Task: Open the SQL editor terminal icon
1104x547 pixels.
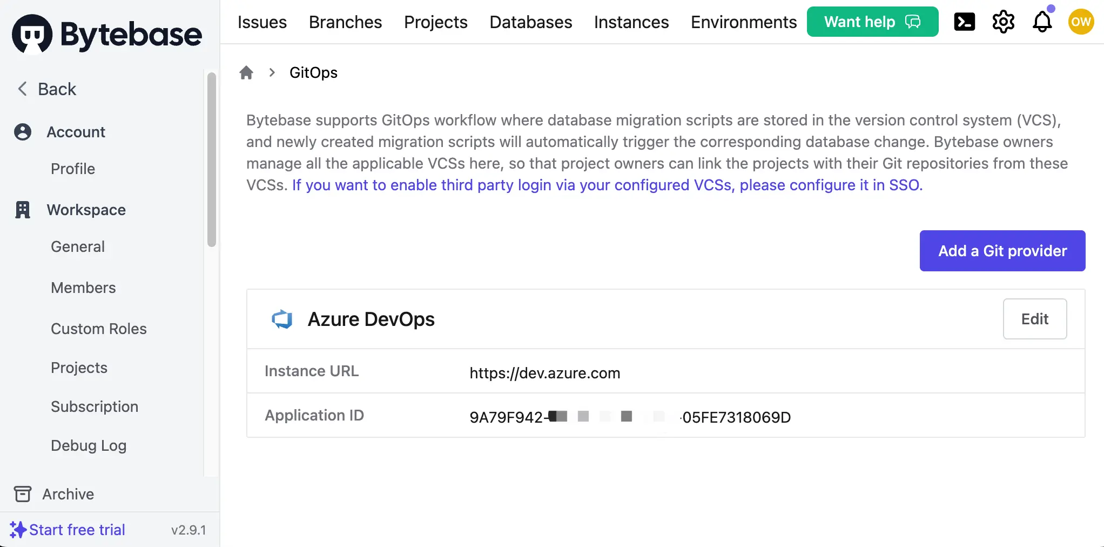Action: pos(964,22)
